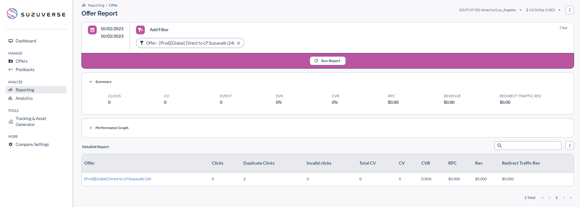Image resolution: width=580 pixels, height=207 pixels.
Task: Click the search magnifier icon in Detailed Report
Action: (500, 146)
